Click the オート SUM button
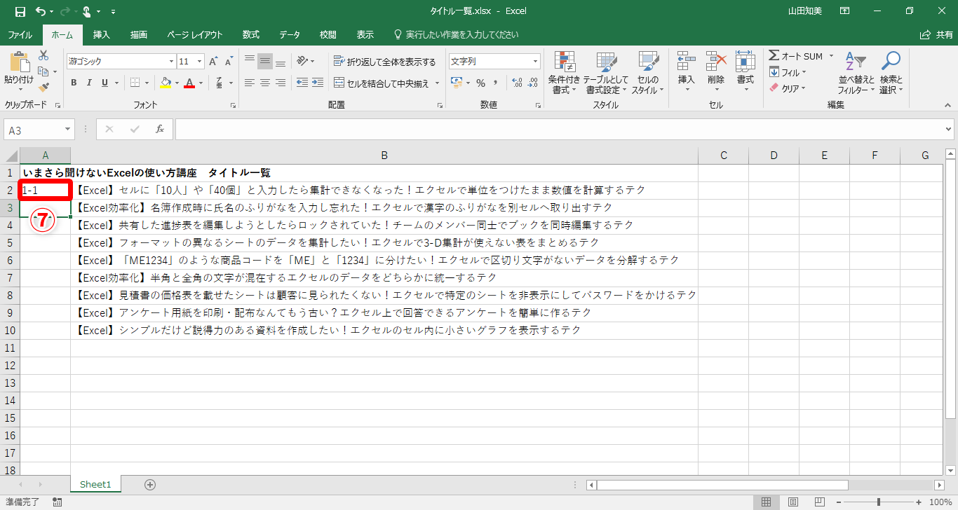958x510 pixels. (796, 56)
